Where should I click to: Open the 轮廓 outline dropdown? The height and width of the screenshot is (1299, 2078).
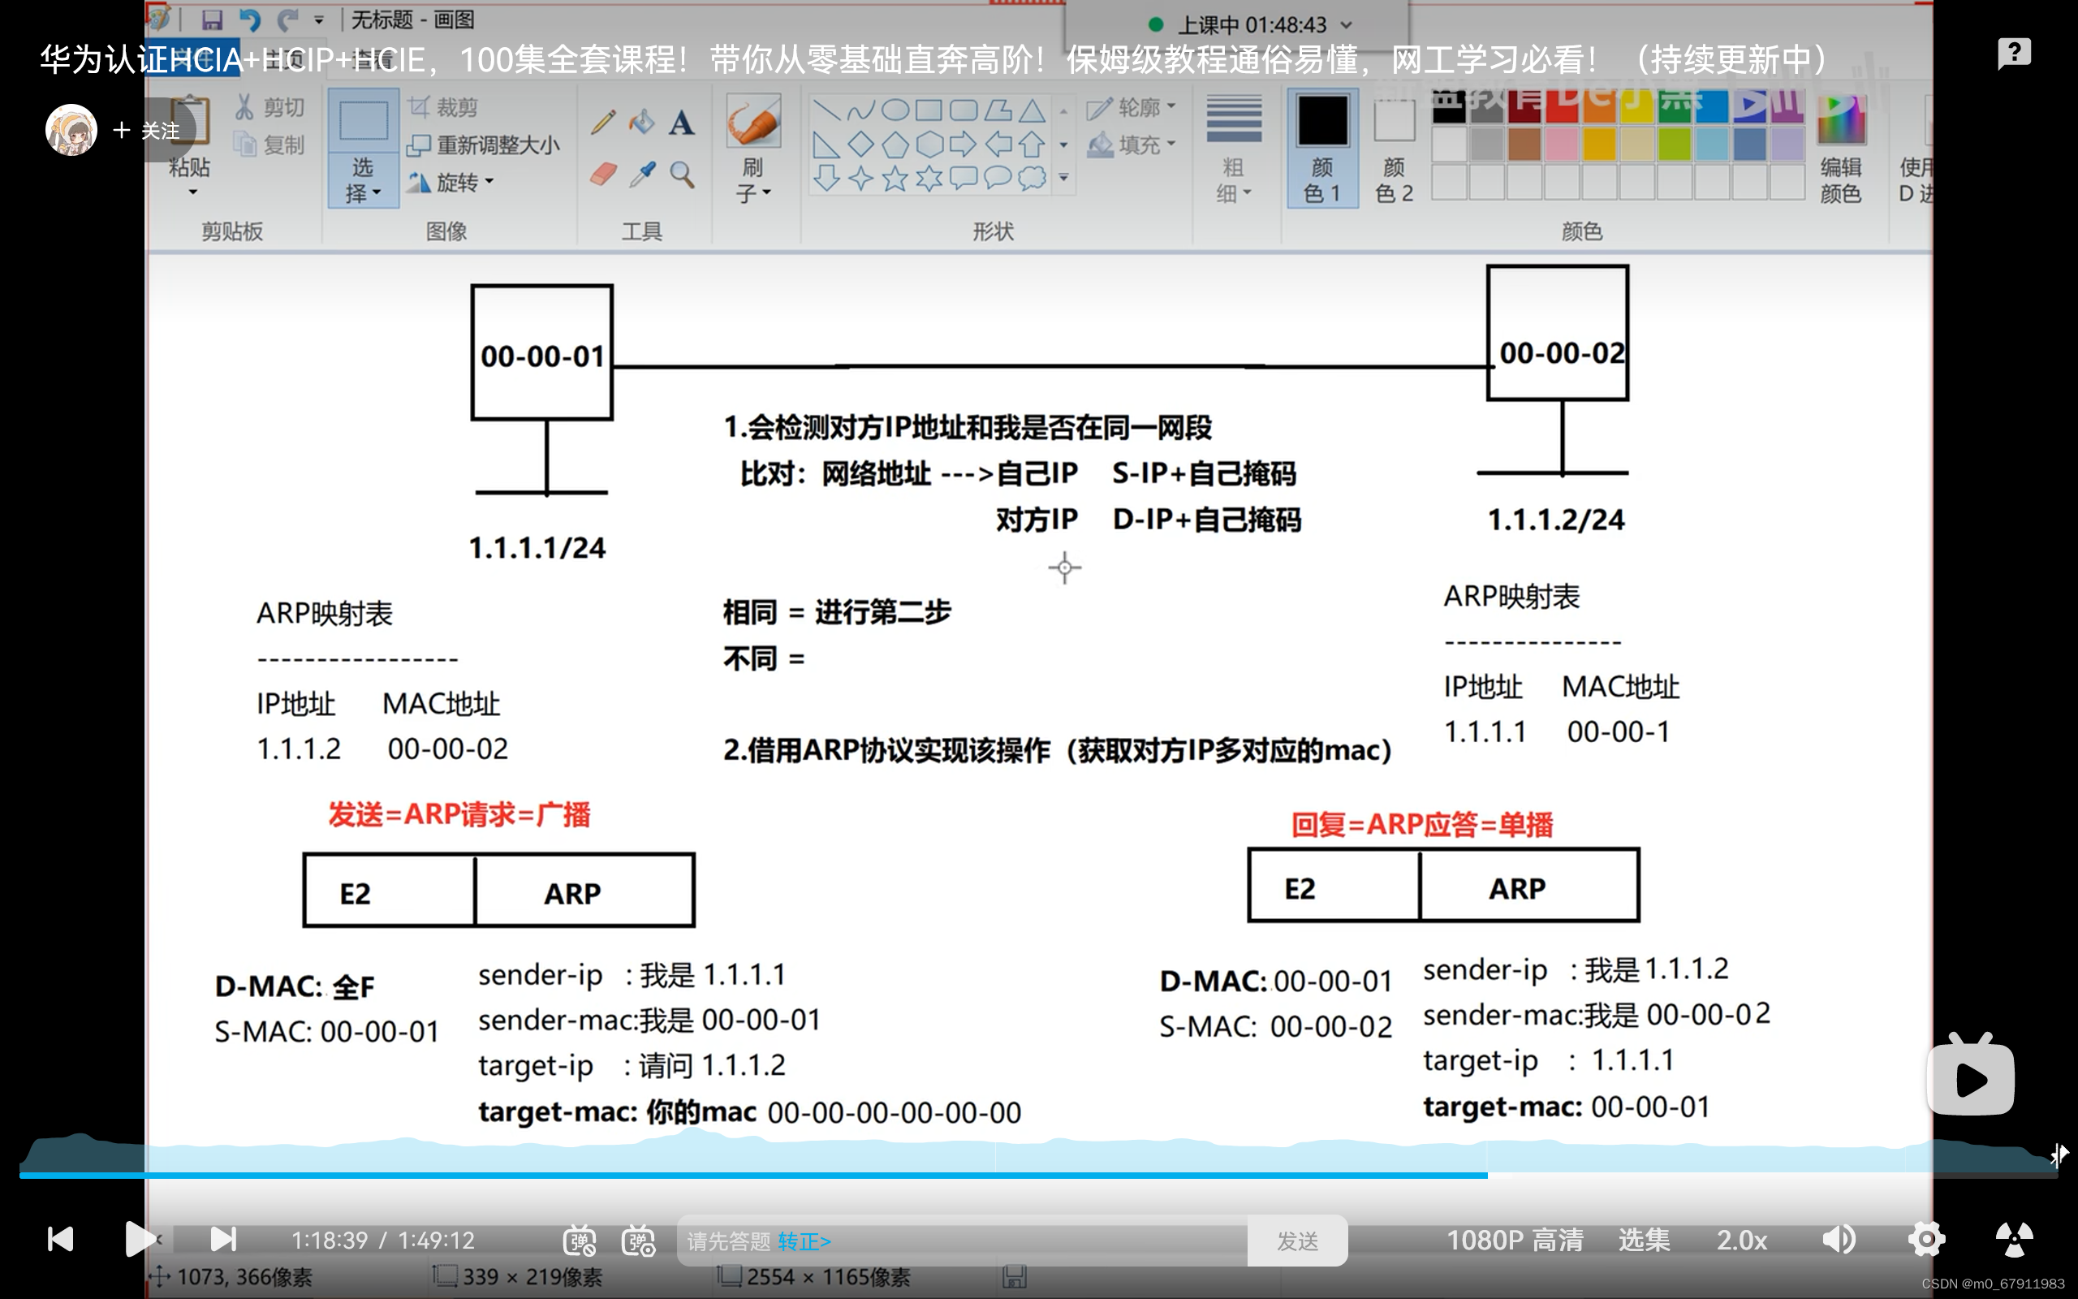pyautogui.click(x=1131, y=107)
